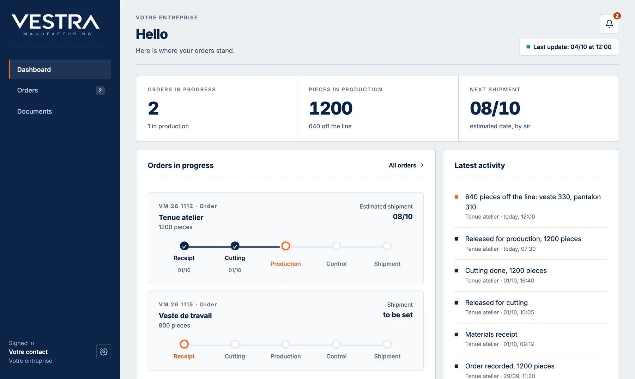
Task: Click the Orders count badge in sidebar
Action: pyautogui.click(x=100, y=91)
